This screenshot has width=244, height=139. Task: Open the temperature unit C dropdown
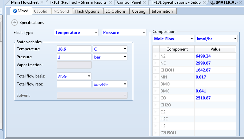click(x=125, y=49)
